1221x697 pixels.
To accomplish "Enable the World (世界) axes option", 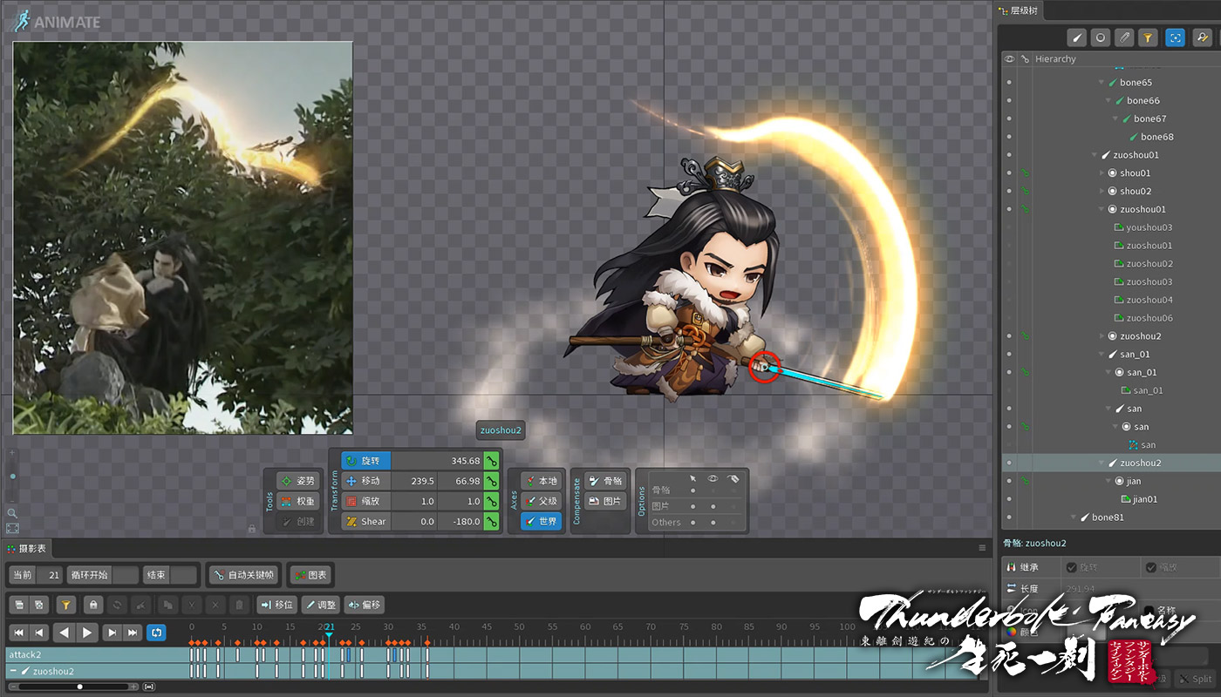I will coord(541,521).
